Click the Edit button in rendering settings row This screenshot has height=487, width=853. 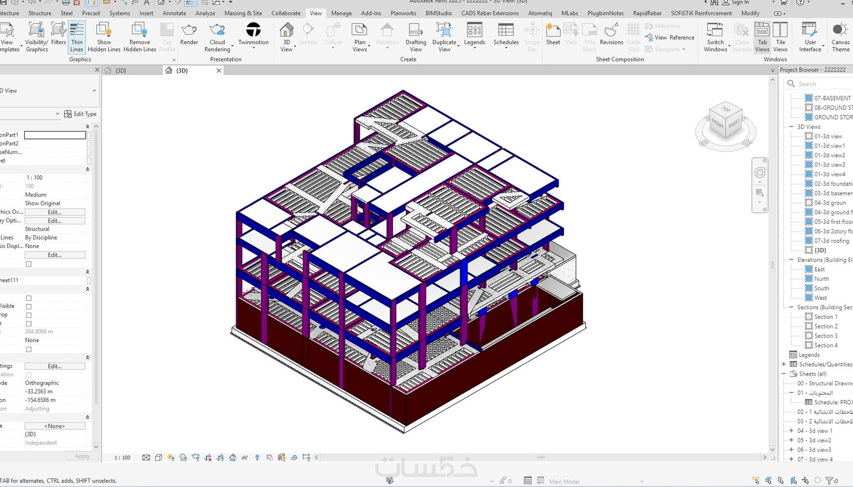[55, 366]
